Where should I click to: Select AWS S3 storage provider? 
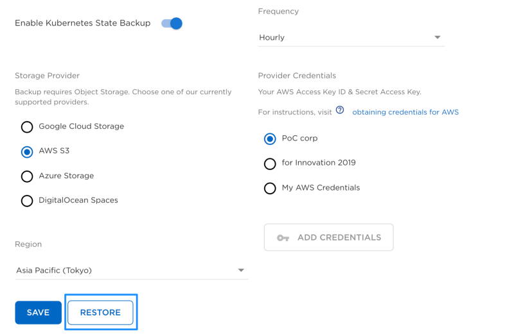pyautogui.click(x=27, y=152)
